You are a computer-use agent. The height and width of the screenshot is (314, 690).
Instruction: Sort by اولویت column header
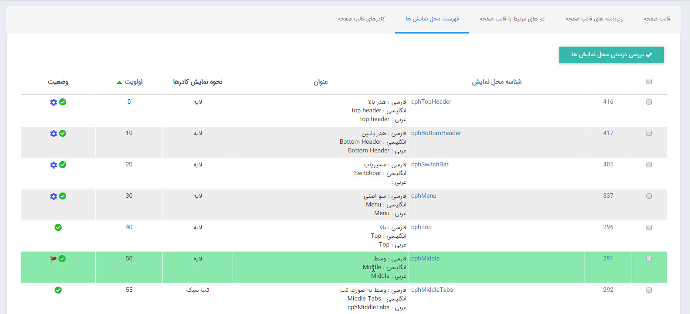click(x=133, y=82)
